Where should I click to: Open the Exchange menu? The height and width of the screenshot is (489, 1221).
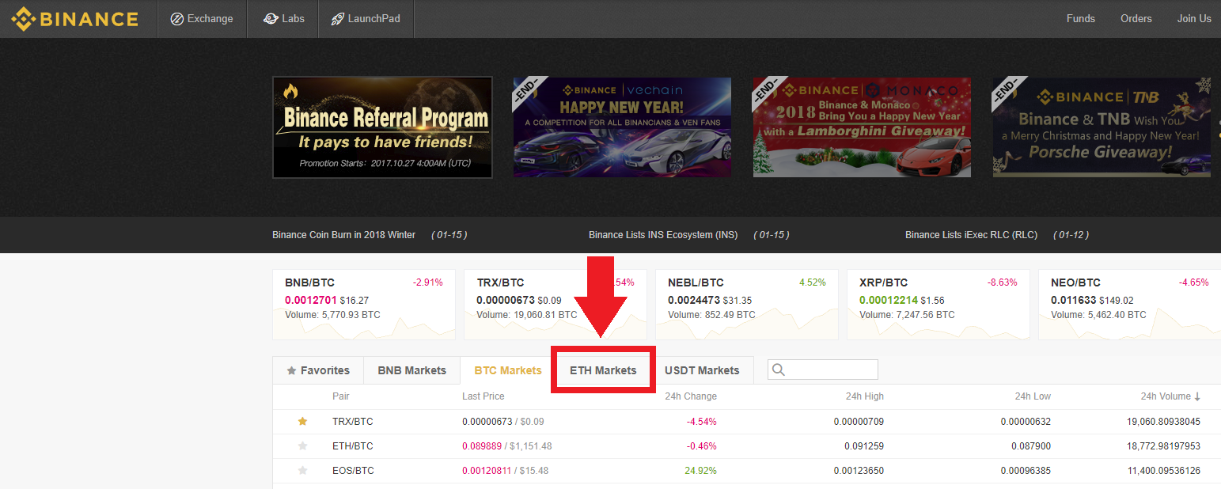point(202,19)
